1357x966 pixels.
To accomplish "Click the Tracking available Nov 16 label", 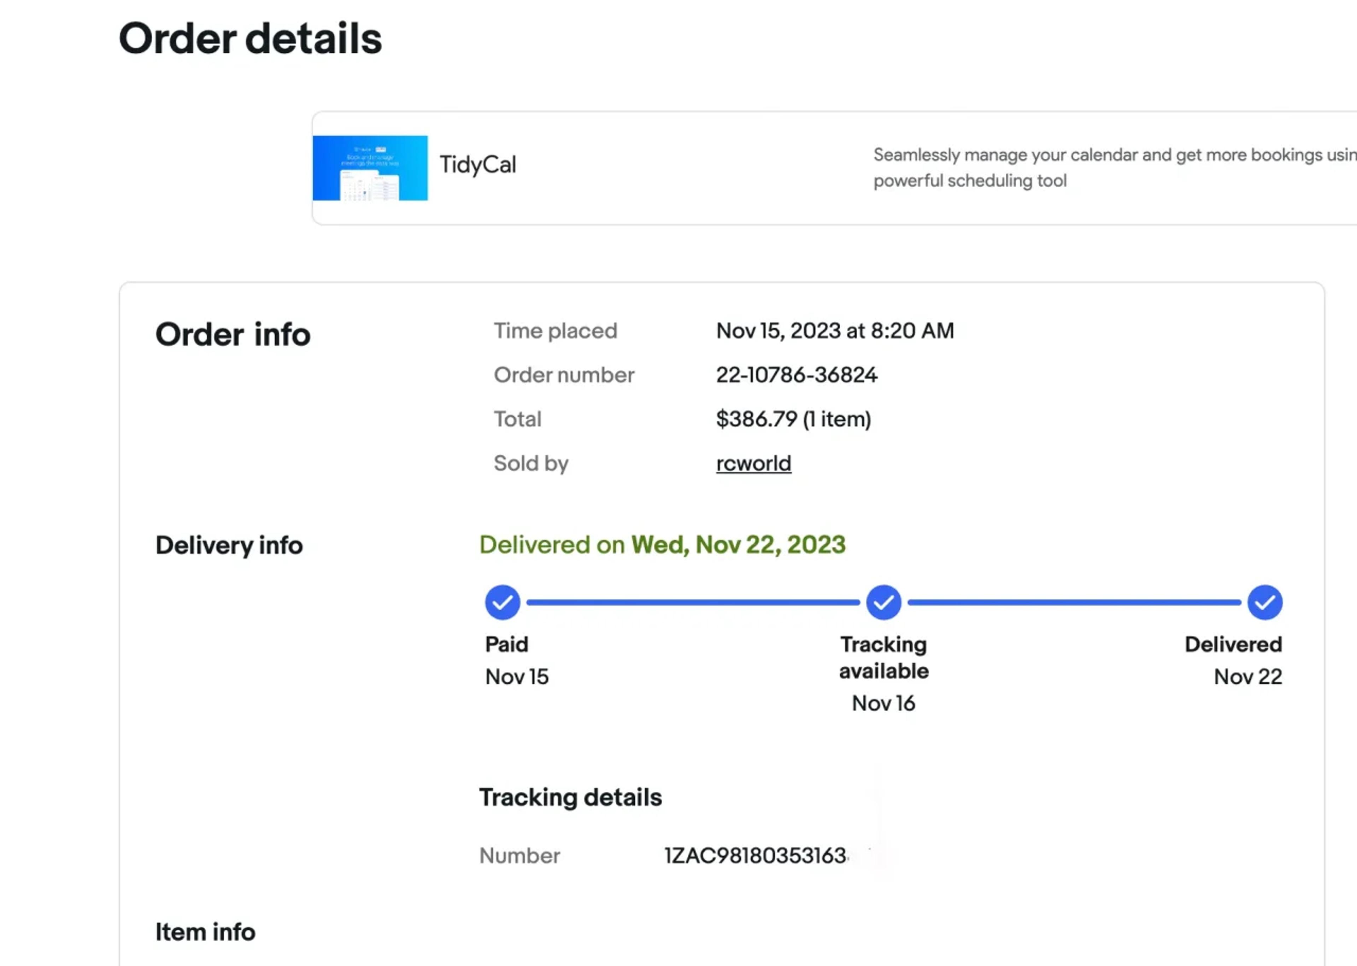I will 884,673.
